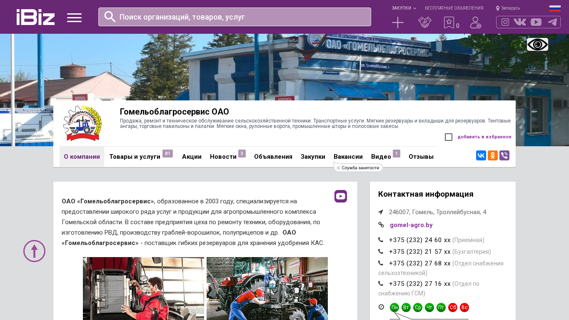Click the Служба занятости badge
Viewport: 569px width, 320px height.
pos(358,167)
